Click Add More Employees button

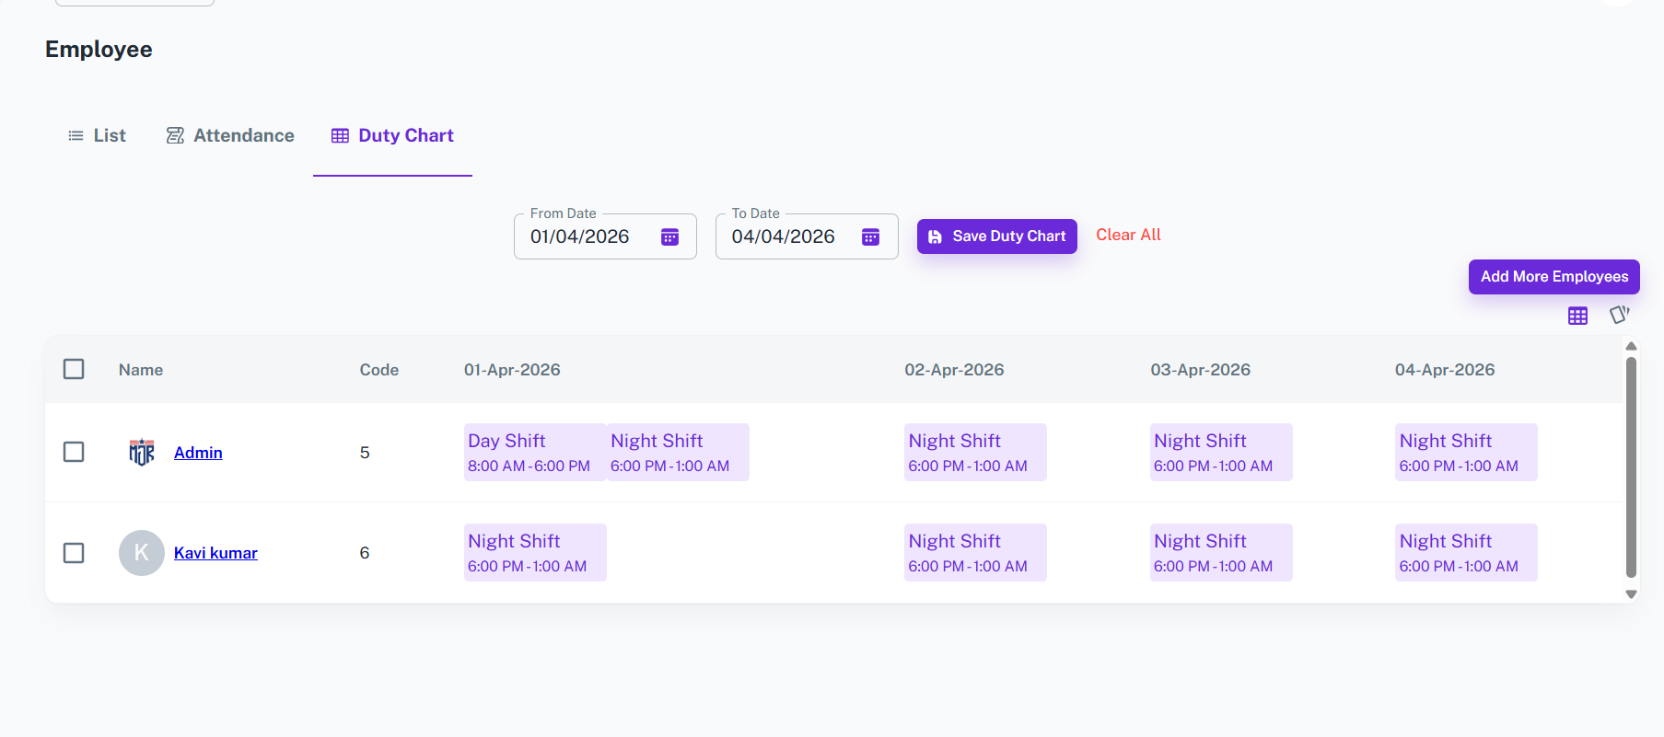1553,277
